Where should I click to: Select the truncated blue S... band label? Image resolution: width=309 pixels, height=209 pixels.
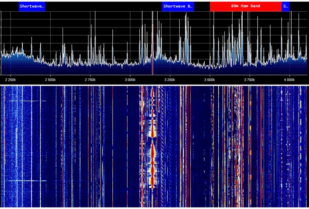(285, 6)
